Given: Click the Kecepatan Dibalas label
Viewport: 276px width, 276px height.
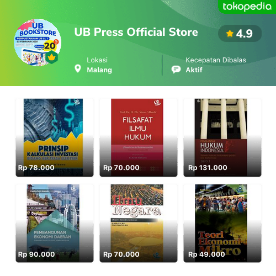Looking at the screenshot, I should point(216,60).
